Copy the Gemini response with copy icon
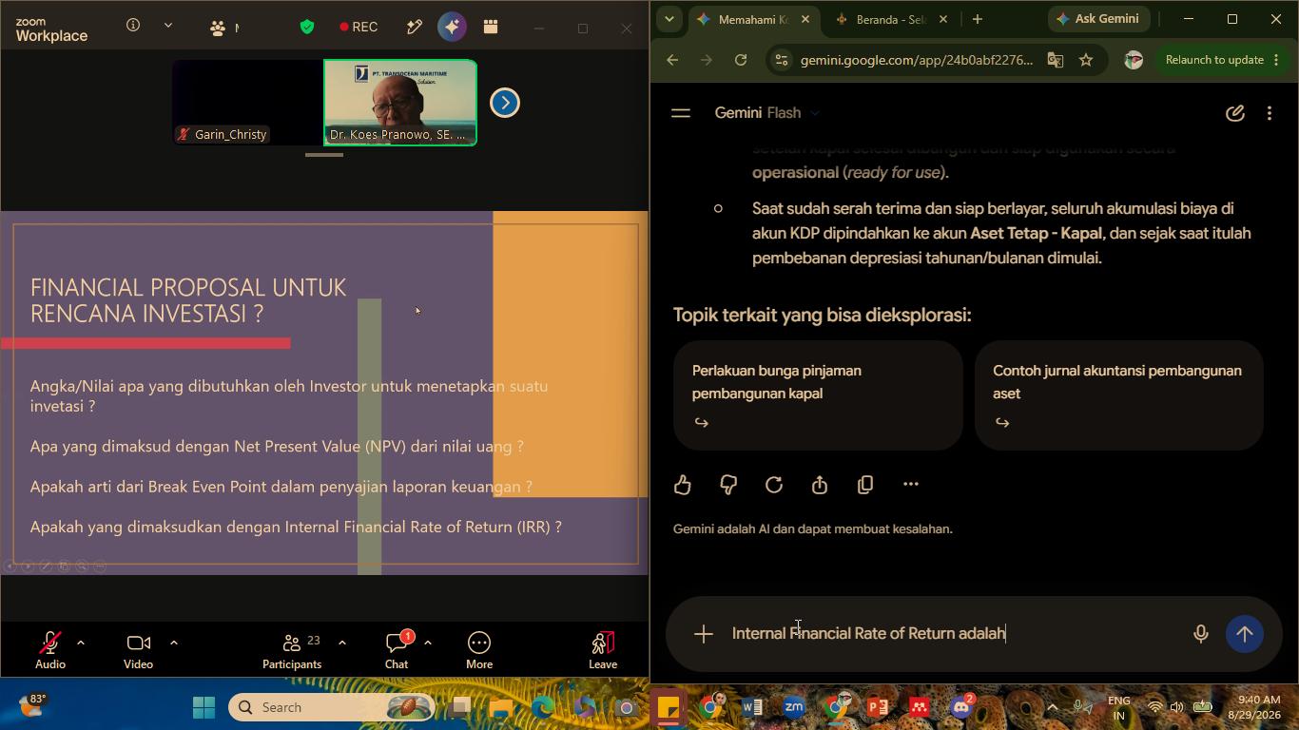This screenshot has width=1299, height=730. [865, 485]
